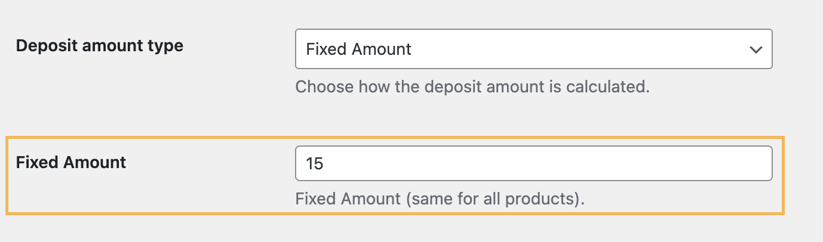
Task: Click the dropdown chevron arrow
Action: (x=756, y=49)
